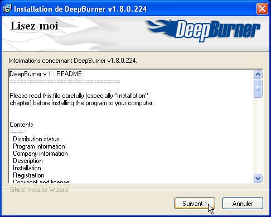
Task: Click the Suivant > button
Action: pyautogui.click(x=195, y=204)
